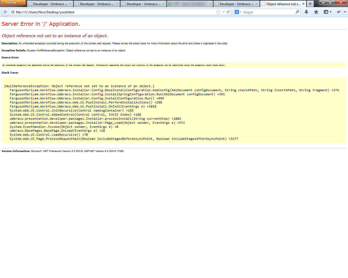Screen dimensions: 348x278
Task: Click the Control.LoadRecursive() +70 line
Action: tap(49, 135)
